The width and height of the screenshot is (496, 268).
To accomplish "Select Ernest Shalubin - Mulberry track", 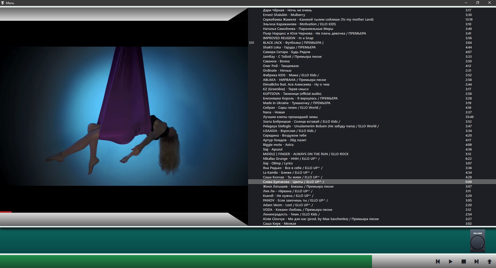I will pos(284,15).
